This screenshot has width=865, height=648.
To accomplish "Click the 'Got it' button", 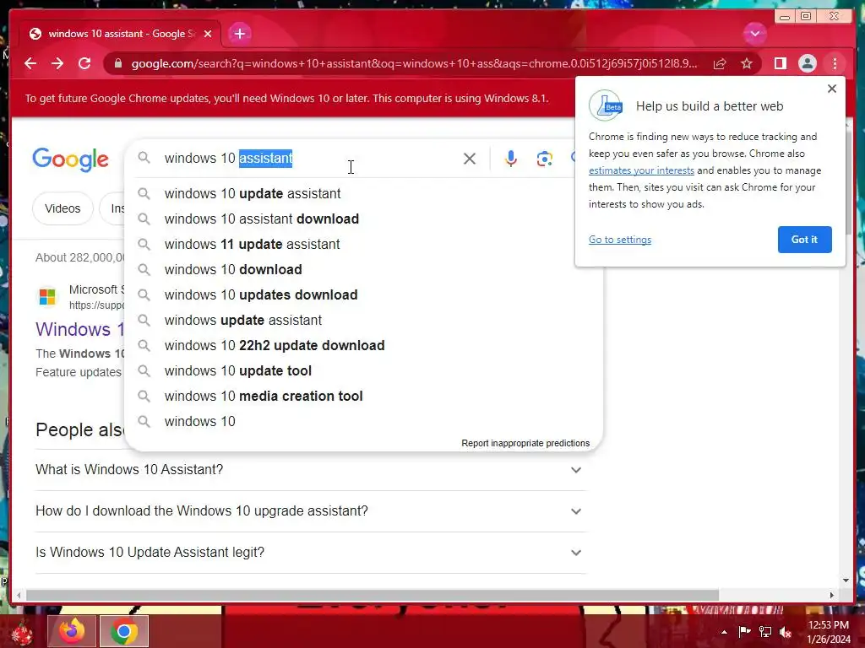I will [x=804, y=240].
